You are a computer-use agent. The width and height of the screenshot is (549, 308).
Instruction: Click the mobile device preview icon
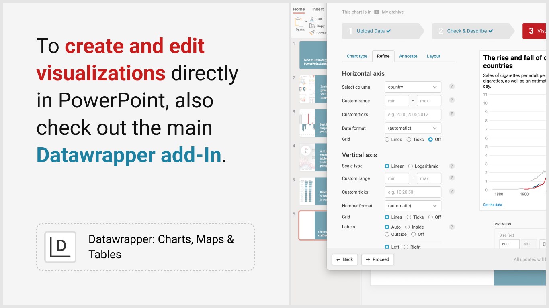(544, 244)
